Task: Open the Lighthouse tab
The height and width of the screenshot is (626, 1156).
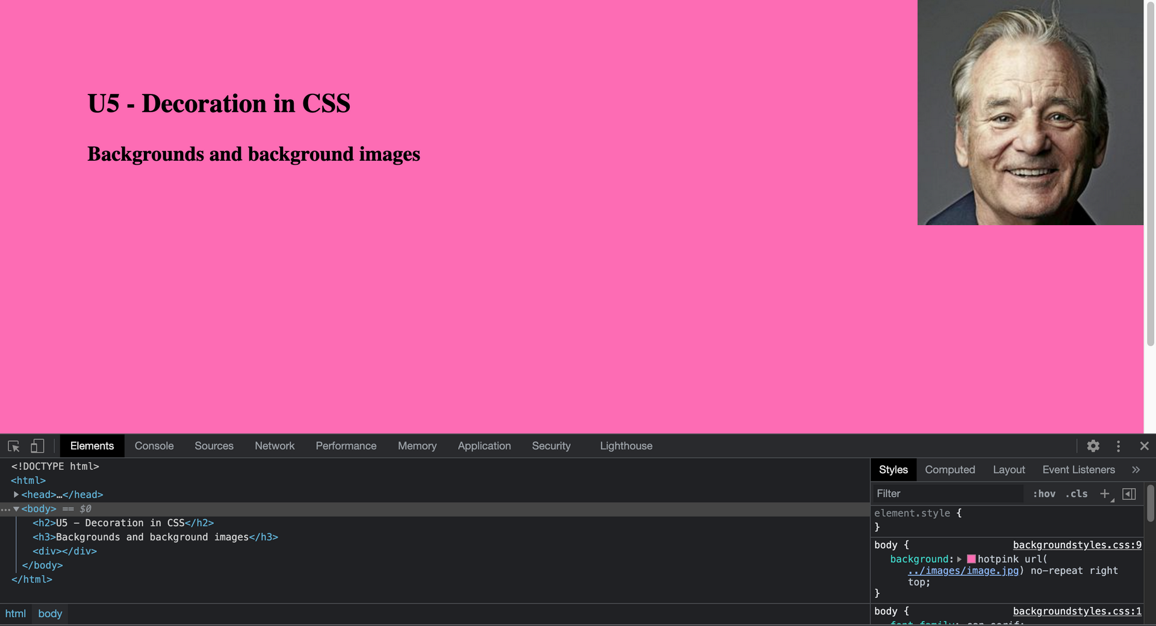Action: (x=626, y=446)
